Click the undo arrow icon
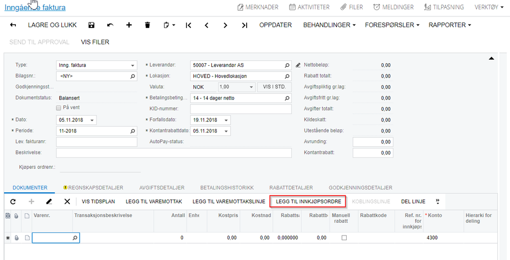This screenshot has width=510, height=260. coord(110,25)
